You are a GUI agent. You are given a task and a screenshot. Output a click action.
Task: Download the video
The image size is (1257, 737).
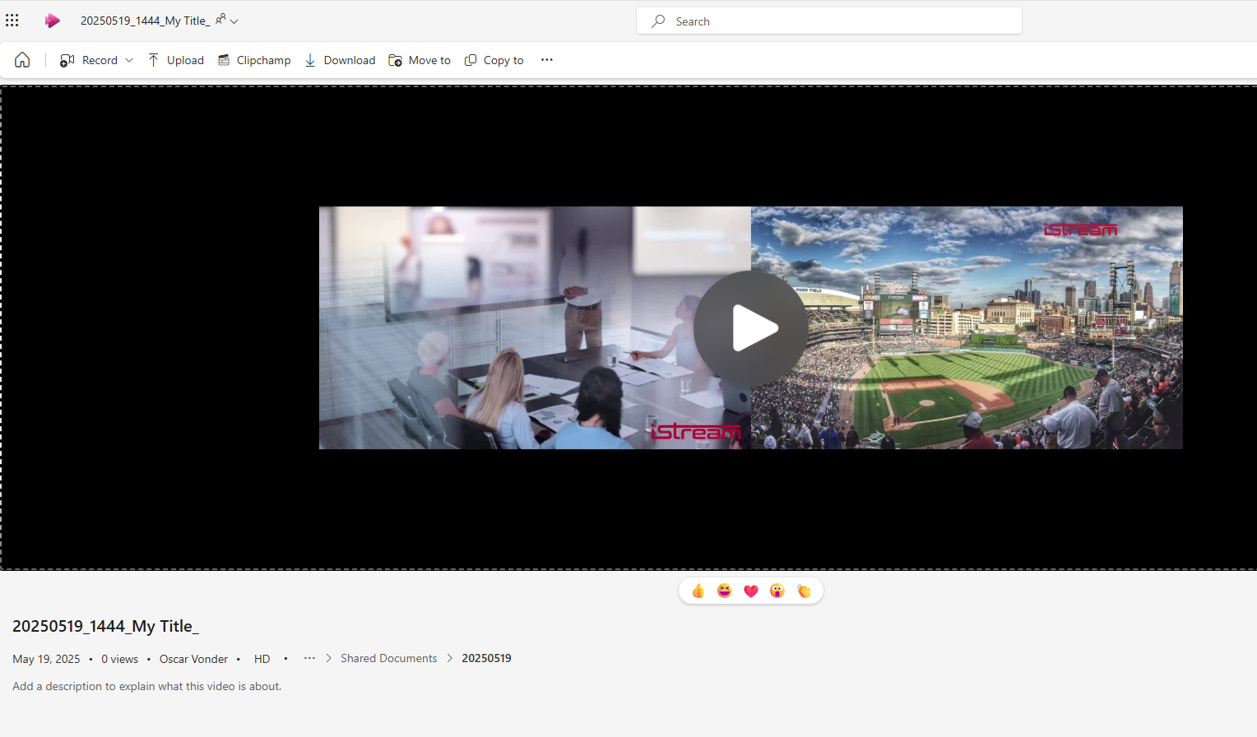pos(340,60)
